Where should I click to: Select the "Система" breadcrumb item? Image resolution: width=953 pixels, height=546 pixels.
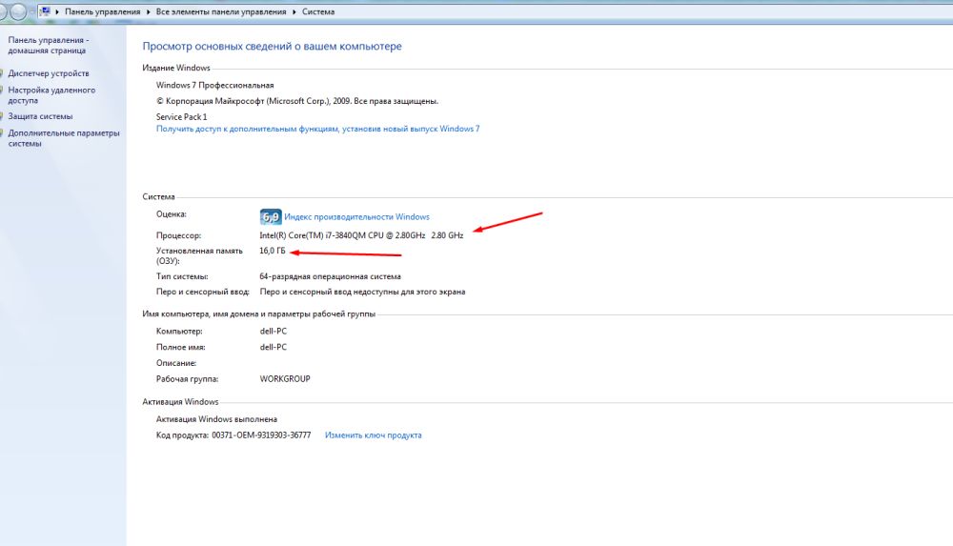tap(318, 11)
